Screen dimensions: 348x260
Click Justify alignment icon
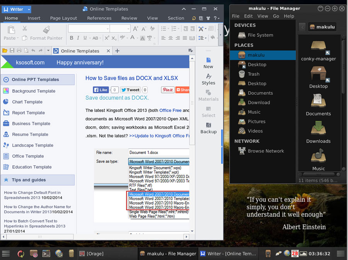click(185, 38)
